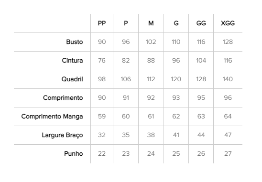Click Quadril value 106 under P

pyautogui.click(x=126, y=79)
